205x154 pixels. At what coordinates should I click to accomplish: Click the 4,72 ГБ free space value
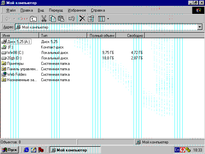(137, 53)
